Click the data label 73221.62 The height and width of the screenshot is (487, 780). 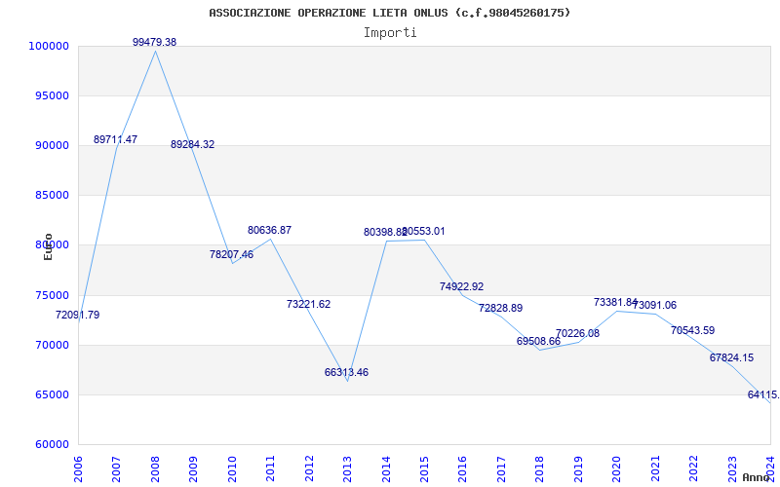pos(308,304)
